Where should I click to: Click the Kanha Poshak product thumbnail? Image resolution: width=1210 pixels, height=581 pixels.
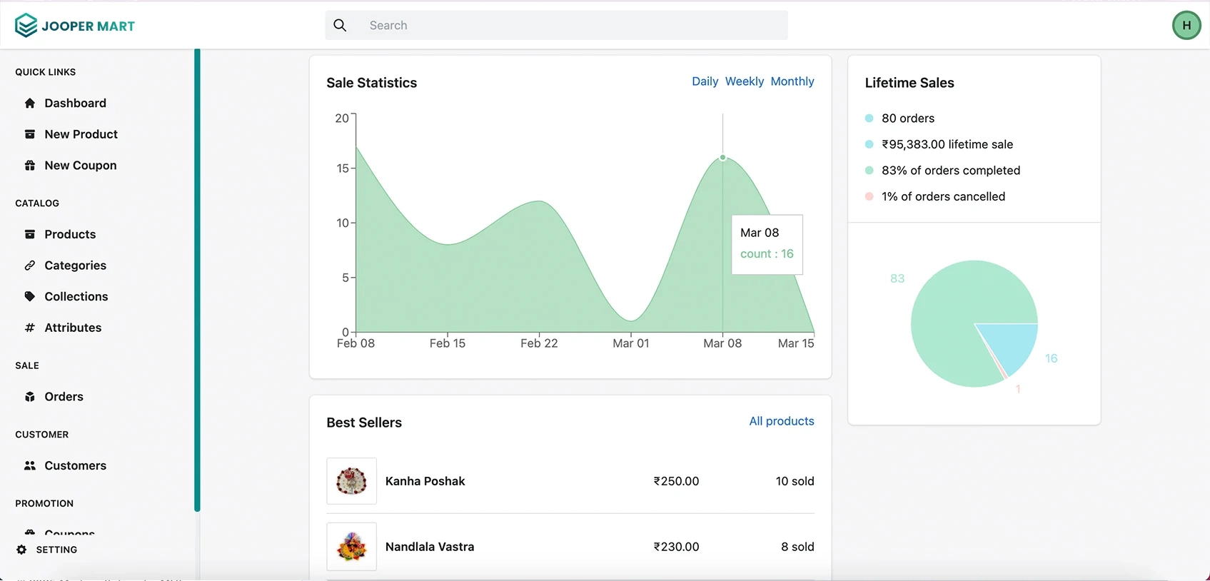(351, 481)
